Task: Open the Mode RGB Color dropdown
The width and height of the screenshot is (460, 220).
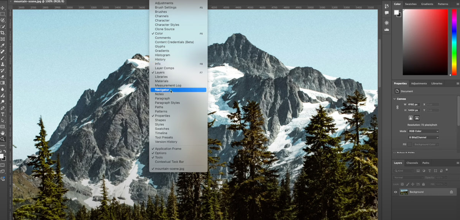Action: coord(424,131)
